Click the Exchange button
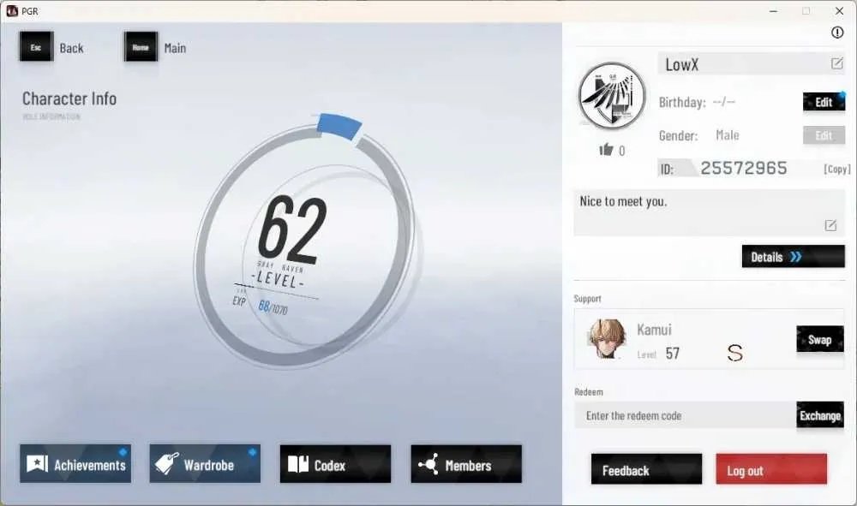This screenshot has height=506, width=857. pyautogui.click(x=820, y=415)
